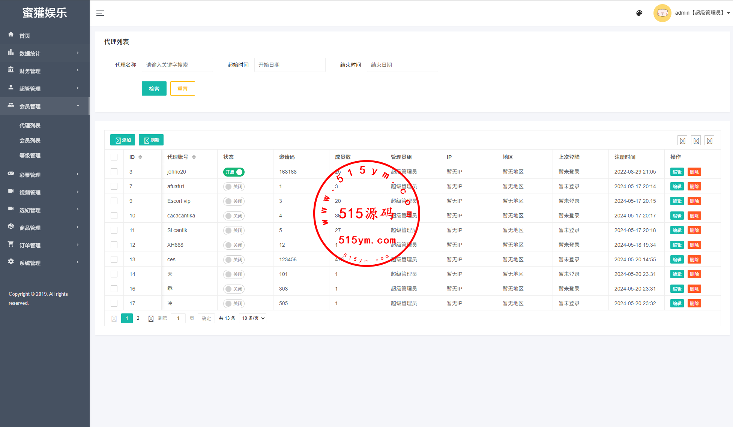Click the 订单管理 shopping cart icon
The image size is (733, 427).
point(11,244)
